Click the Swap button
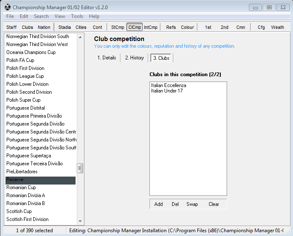Image resolution: width=293 pixels, height=236 pixels. coord(192,204)
